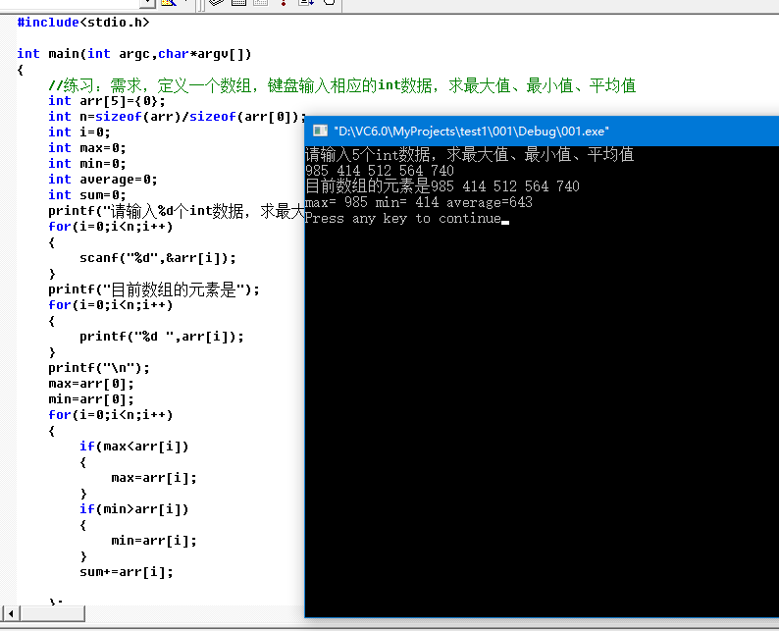
Task: Click the line "int average=0;"
Action: [103, 180]
